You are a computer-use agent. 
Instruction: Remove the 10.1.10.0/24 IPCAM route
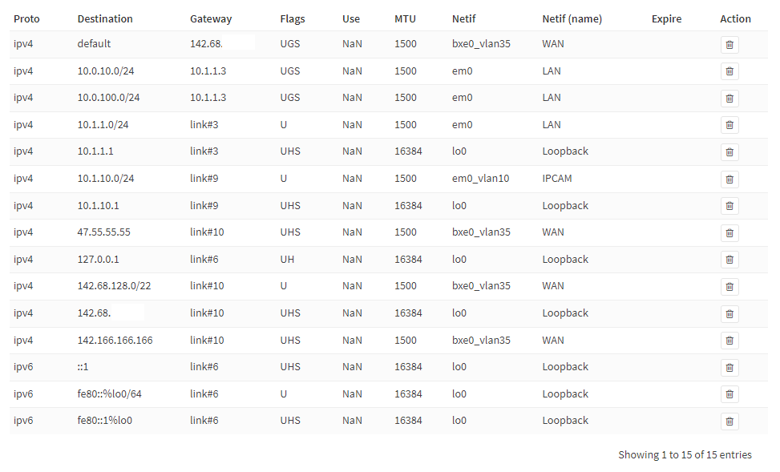click(729, 179)
